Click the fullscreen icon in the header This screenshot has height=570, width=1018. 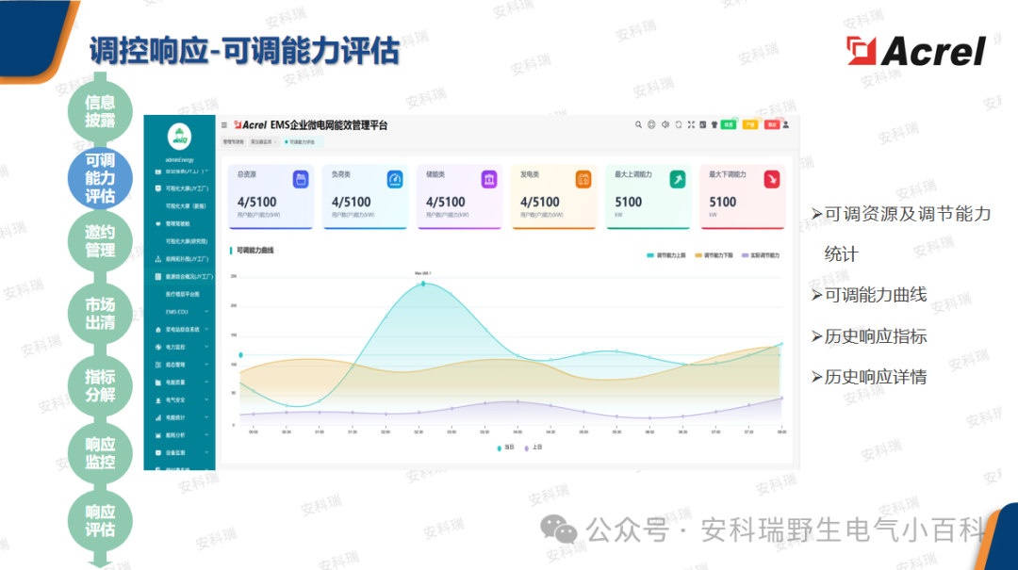(691, 124)
